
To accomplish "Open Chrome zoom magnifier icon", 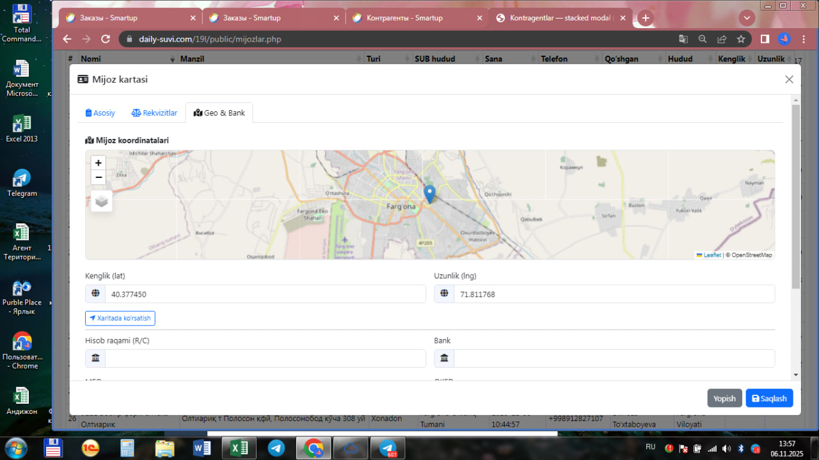I will 703,39.
